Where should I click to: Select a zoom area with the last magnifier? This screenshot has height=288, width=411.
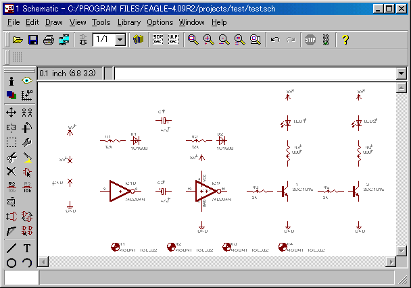pos(256,40)
